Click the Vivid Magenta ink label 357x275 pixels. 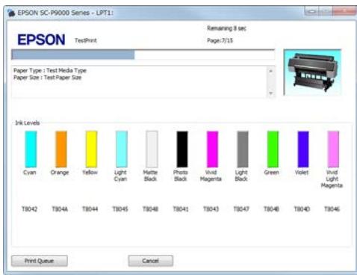click(211, 176)
